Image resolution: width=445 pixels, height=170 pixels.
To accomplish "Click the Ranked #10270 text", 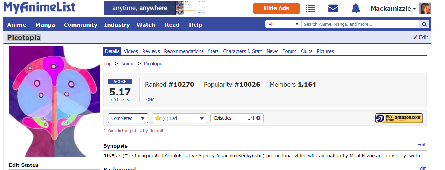I will click(170, 85).
